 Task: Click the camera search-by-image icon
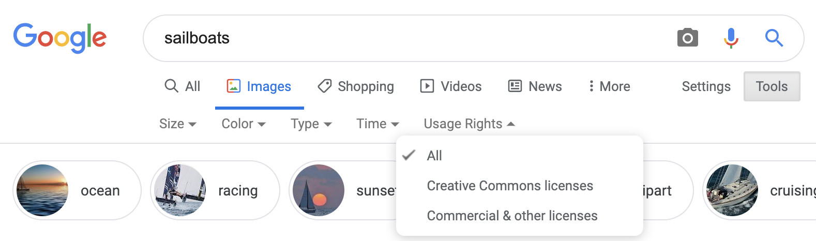click(x=687, y=38)
